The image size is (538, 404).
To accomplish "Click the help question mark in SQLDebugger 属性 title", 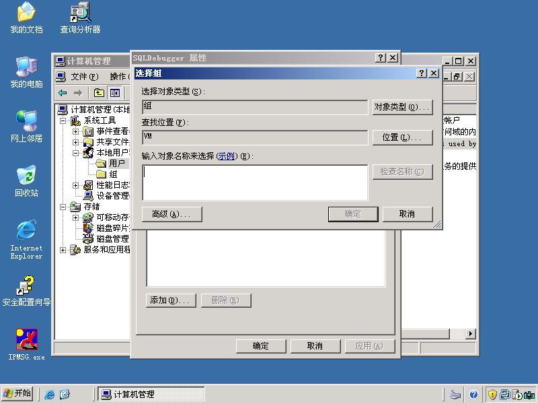I will click(380, 58).
